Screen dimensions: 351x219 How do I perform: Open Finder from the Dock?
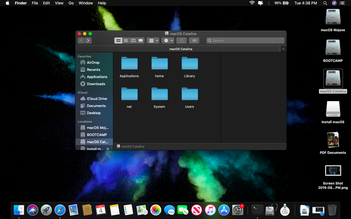click(x=19, y=210)
